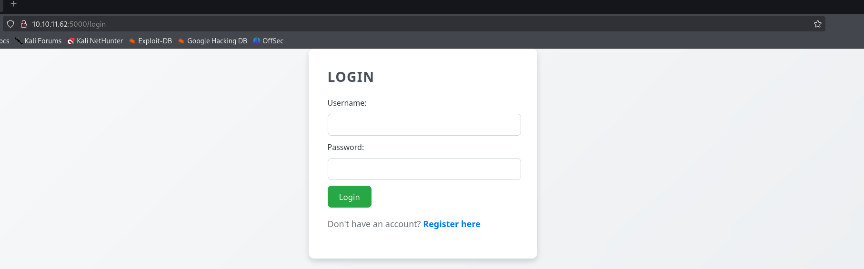Click the "Don't have an account?" text
This screenshot has width=864, height=269.
click(x=374, y=224)
